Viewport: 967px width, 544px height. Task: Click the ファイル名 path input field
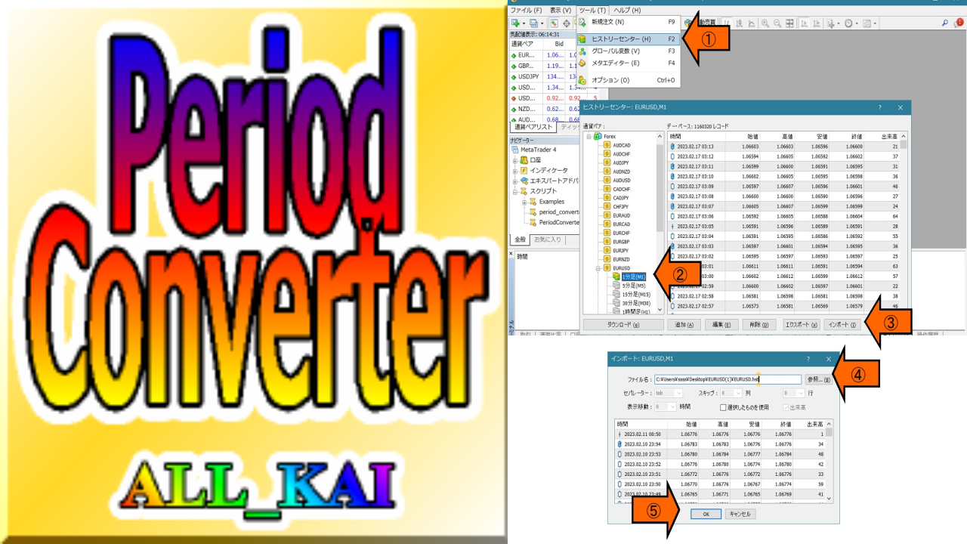727,380
